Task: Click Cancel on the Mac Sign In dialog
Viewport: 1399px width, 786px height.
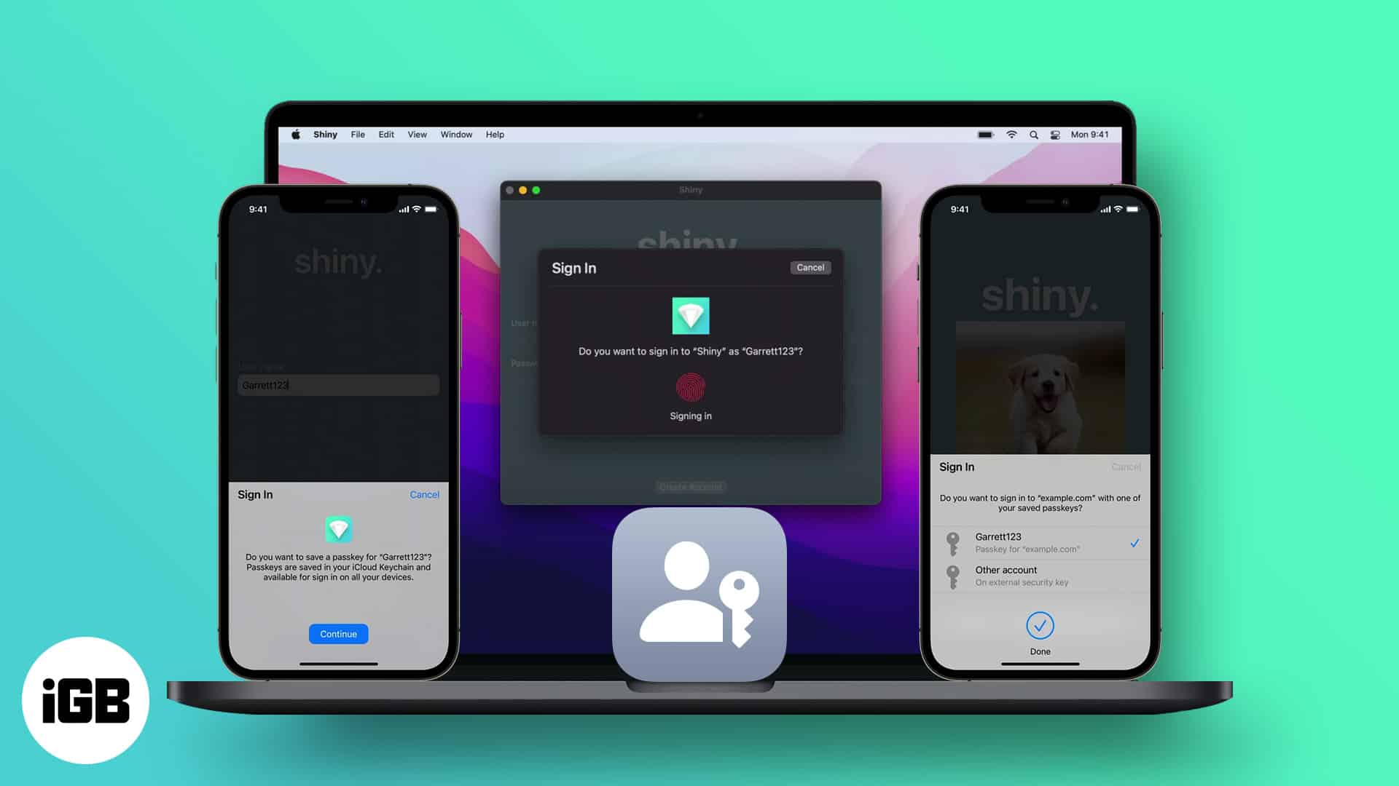Action: click(x=809, y=267)
